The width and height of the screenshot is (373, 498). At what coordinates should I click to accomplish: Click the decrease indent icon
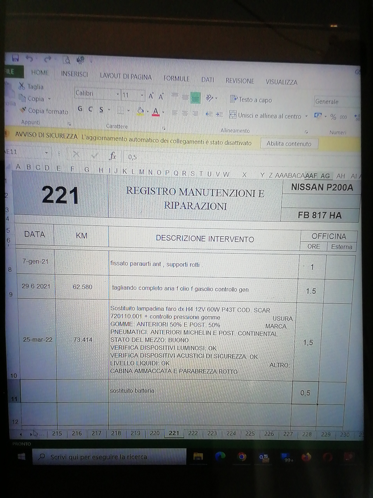click(x=209, y=114)
